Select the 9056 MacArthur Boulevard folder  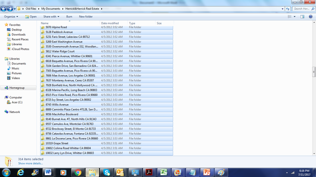click(107, 114)
